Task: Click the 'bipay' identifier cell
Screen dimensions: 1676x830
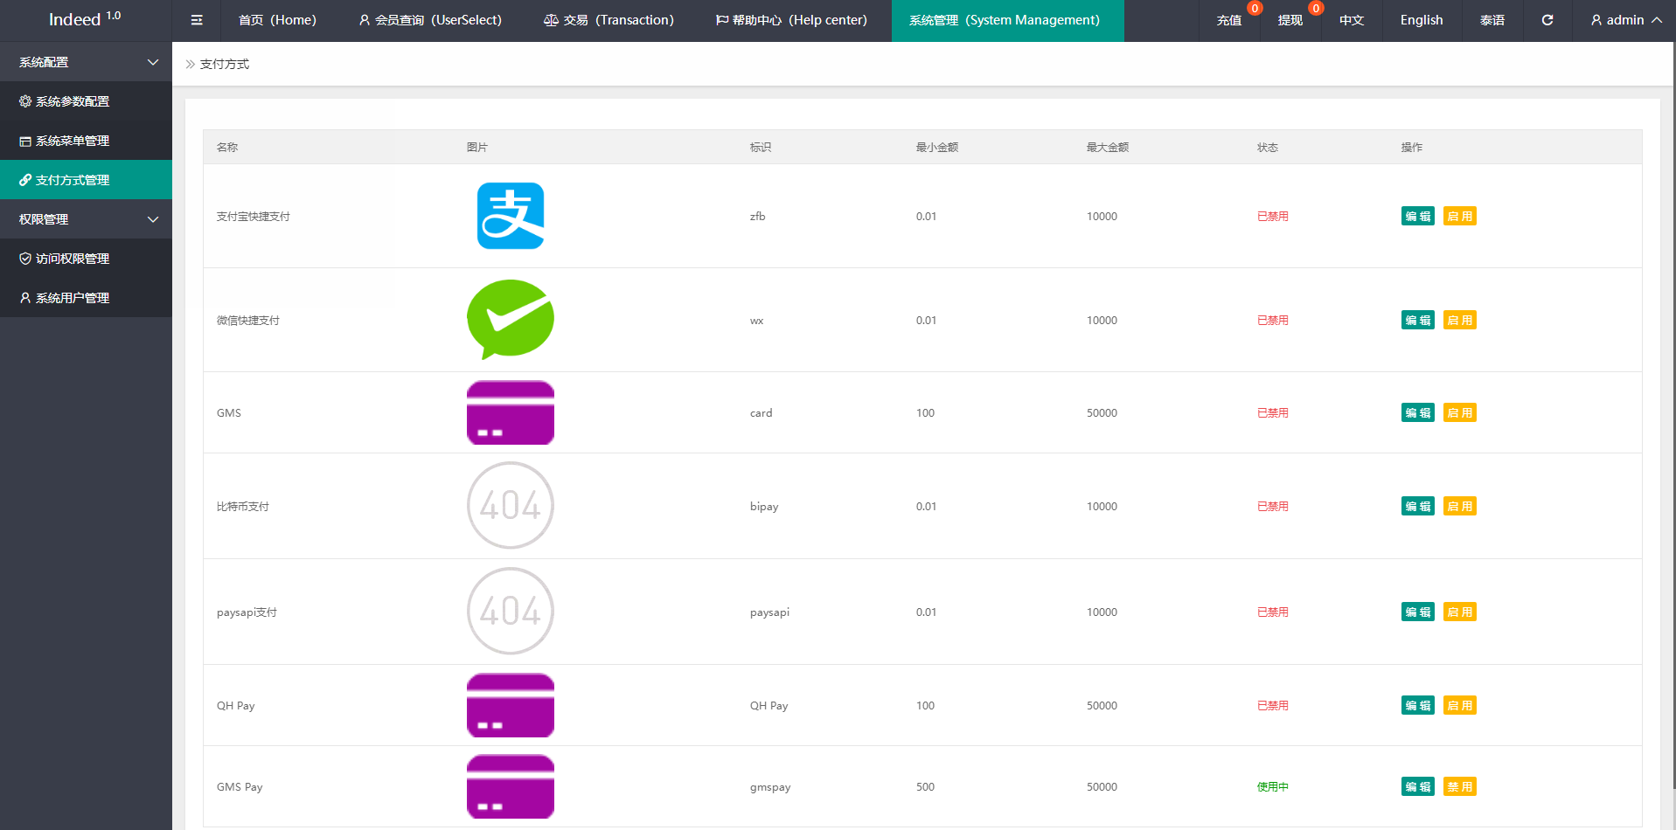Action: pos(764,506)
